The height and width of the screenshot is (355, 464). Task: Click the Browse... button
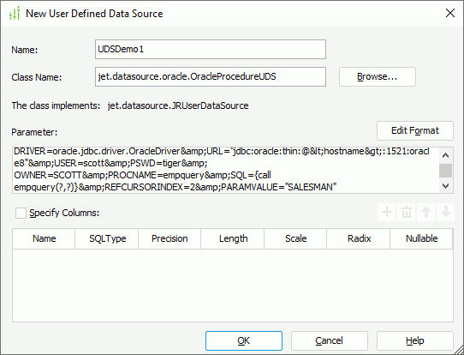378,77
